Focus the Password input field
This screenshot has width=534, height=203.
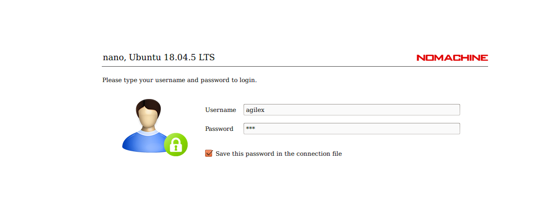pos(352,129)
